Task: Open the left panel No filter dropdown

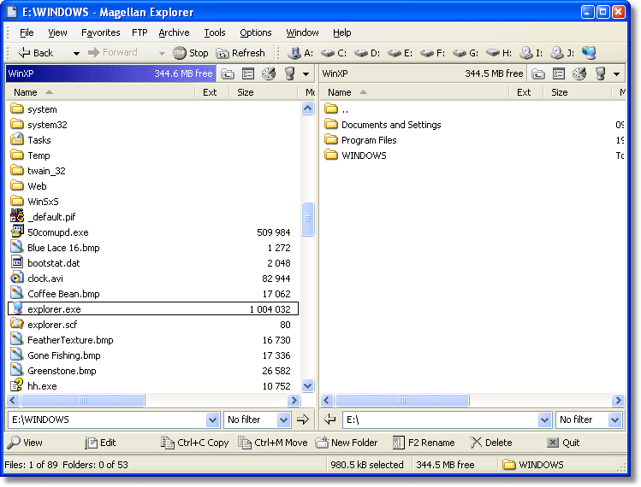Action: tap(281, 420)
